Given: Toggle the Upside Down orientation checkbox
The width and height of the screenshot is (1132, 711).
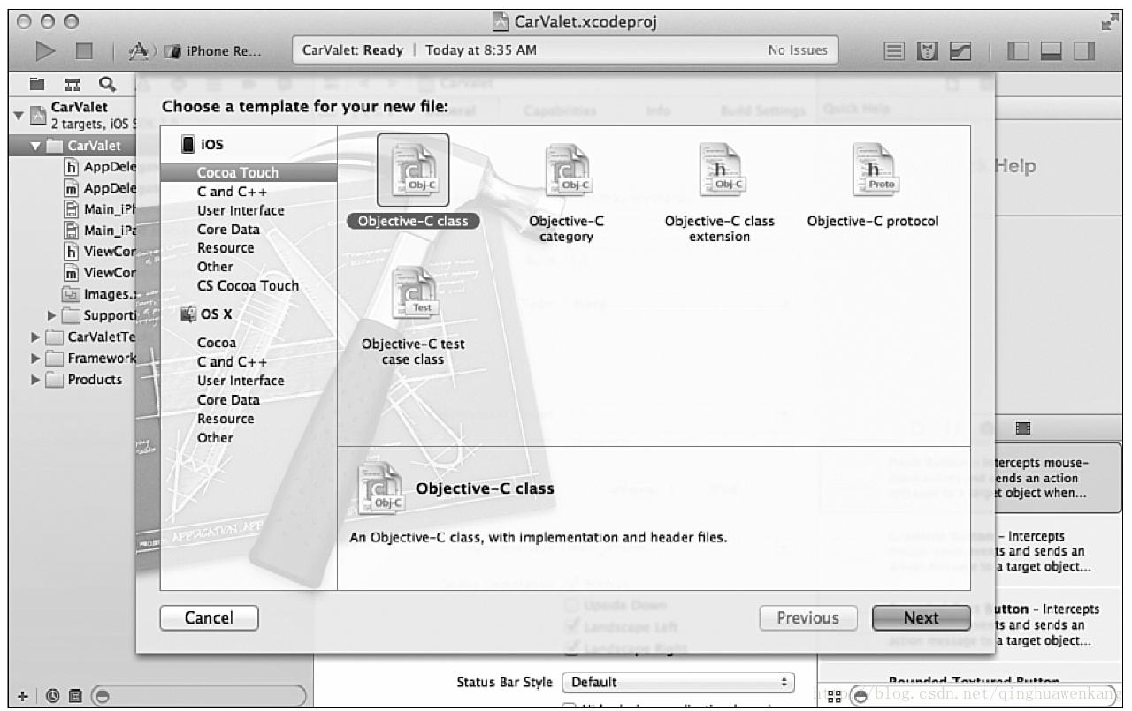Looking at the screenshot, I should click(x=570, y=606).
